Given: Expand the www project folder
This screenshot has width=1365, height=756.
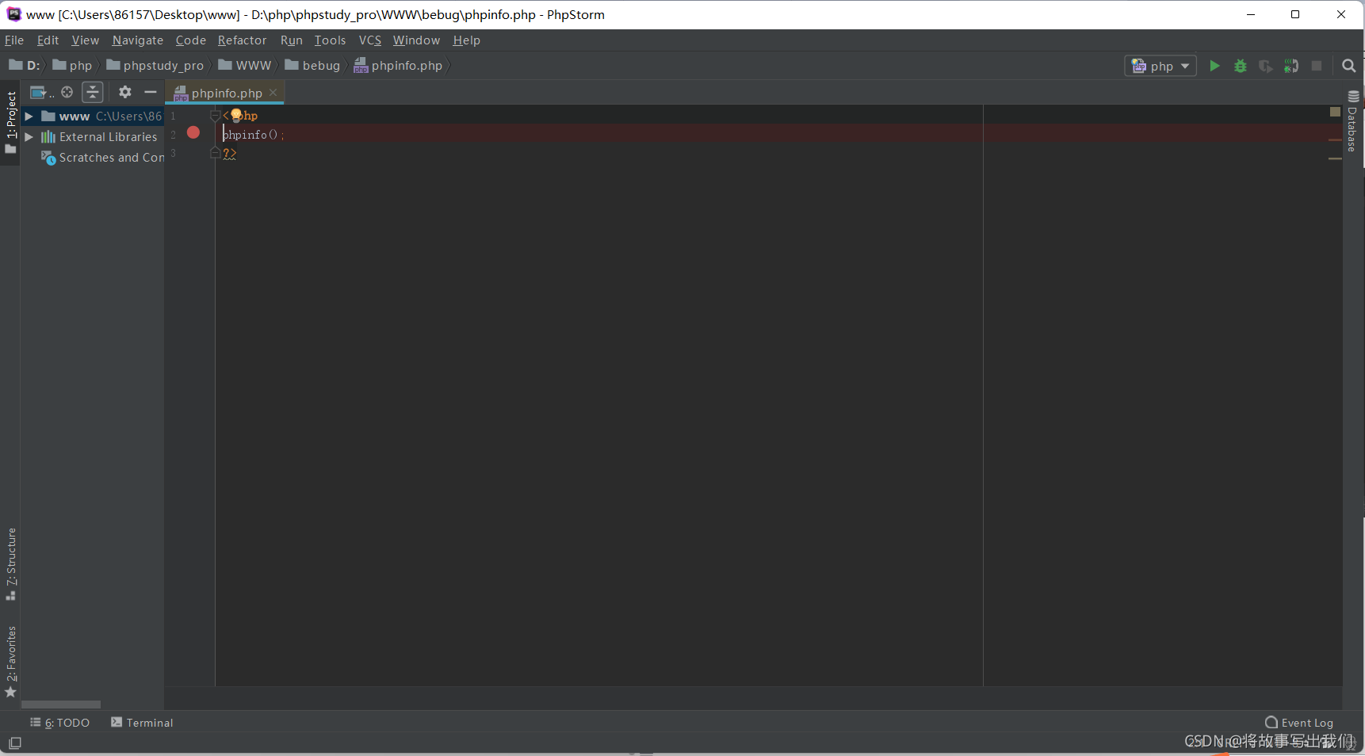Looking at the screenshot, I should point(29,116).
